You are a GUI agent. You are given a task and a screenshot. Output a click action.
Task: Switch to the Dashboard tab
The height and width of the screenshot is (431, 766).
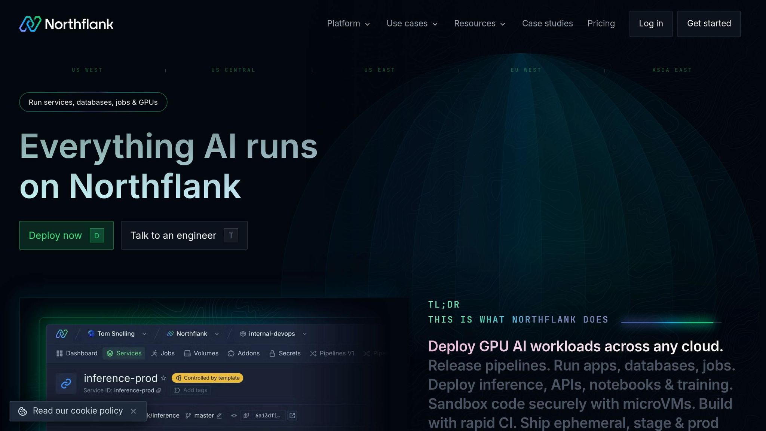coord(77,353)
